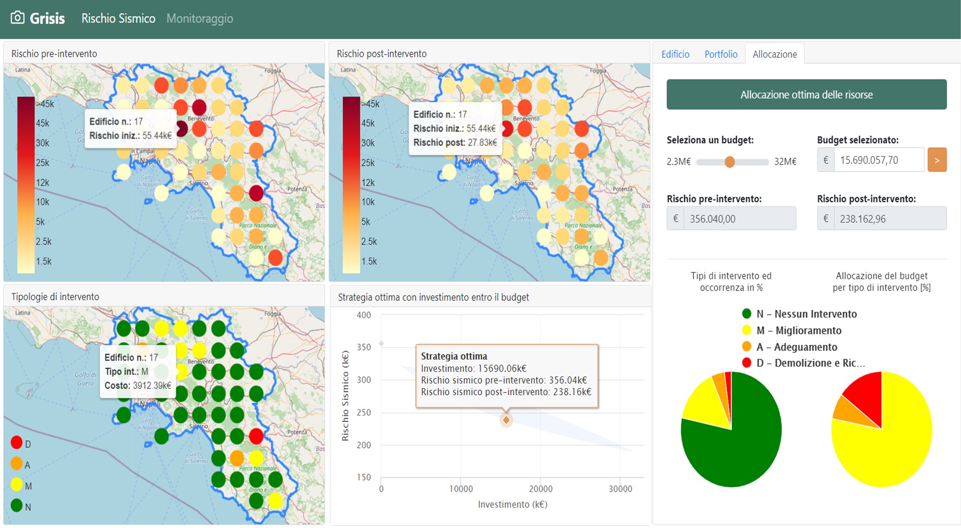Click the Budget selezionato input field
The width and height of the screenshot is (961, 528).
[878, 160]
